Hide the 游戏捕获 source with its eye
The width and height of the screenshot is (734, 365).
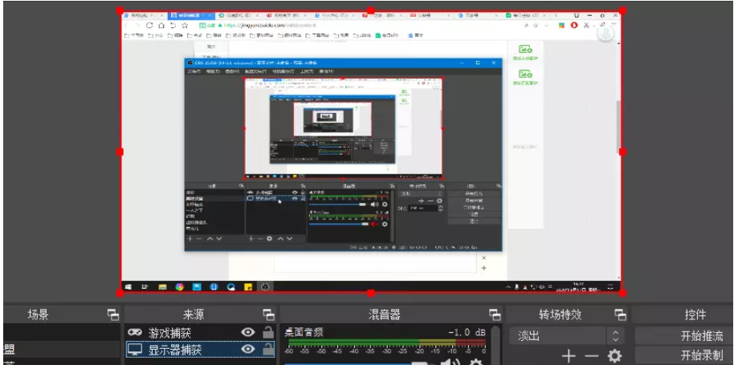[247, 332]
